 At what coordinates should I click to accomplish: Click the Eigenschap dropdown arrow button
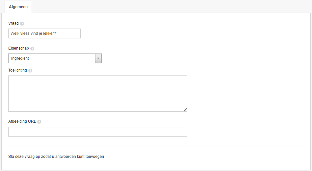(98, 58)
